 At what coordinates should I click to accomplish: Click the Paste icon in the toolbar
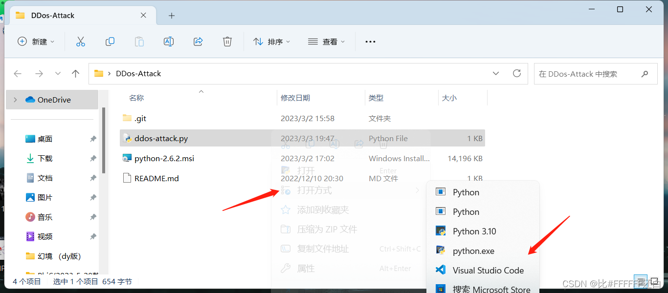click(x=139, y=42)
